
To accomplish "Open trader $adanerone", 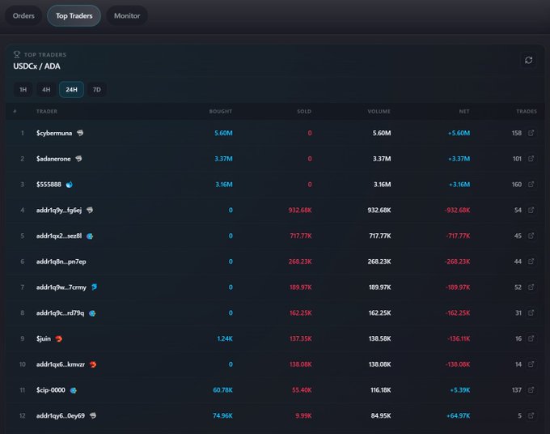I will (53, 159).
